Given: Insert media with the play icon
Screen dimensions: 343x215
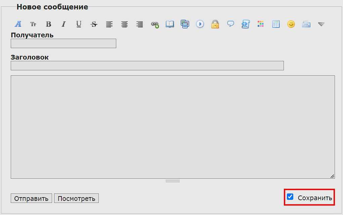Looking at the screenshot, I should (200, 24).
